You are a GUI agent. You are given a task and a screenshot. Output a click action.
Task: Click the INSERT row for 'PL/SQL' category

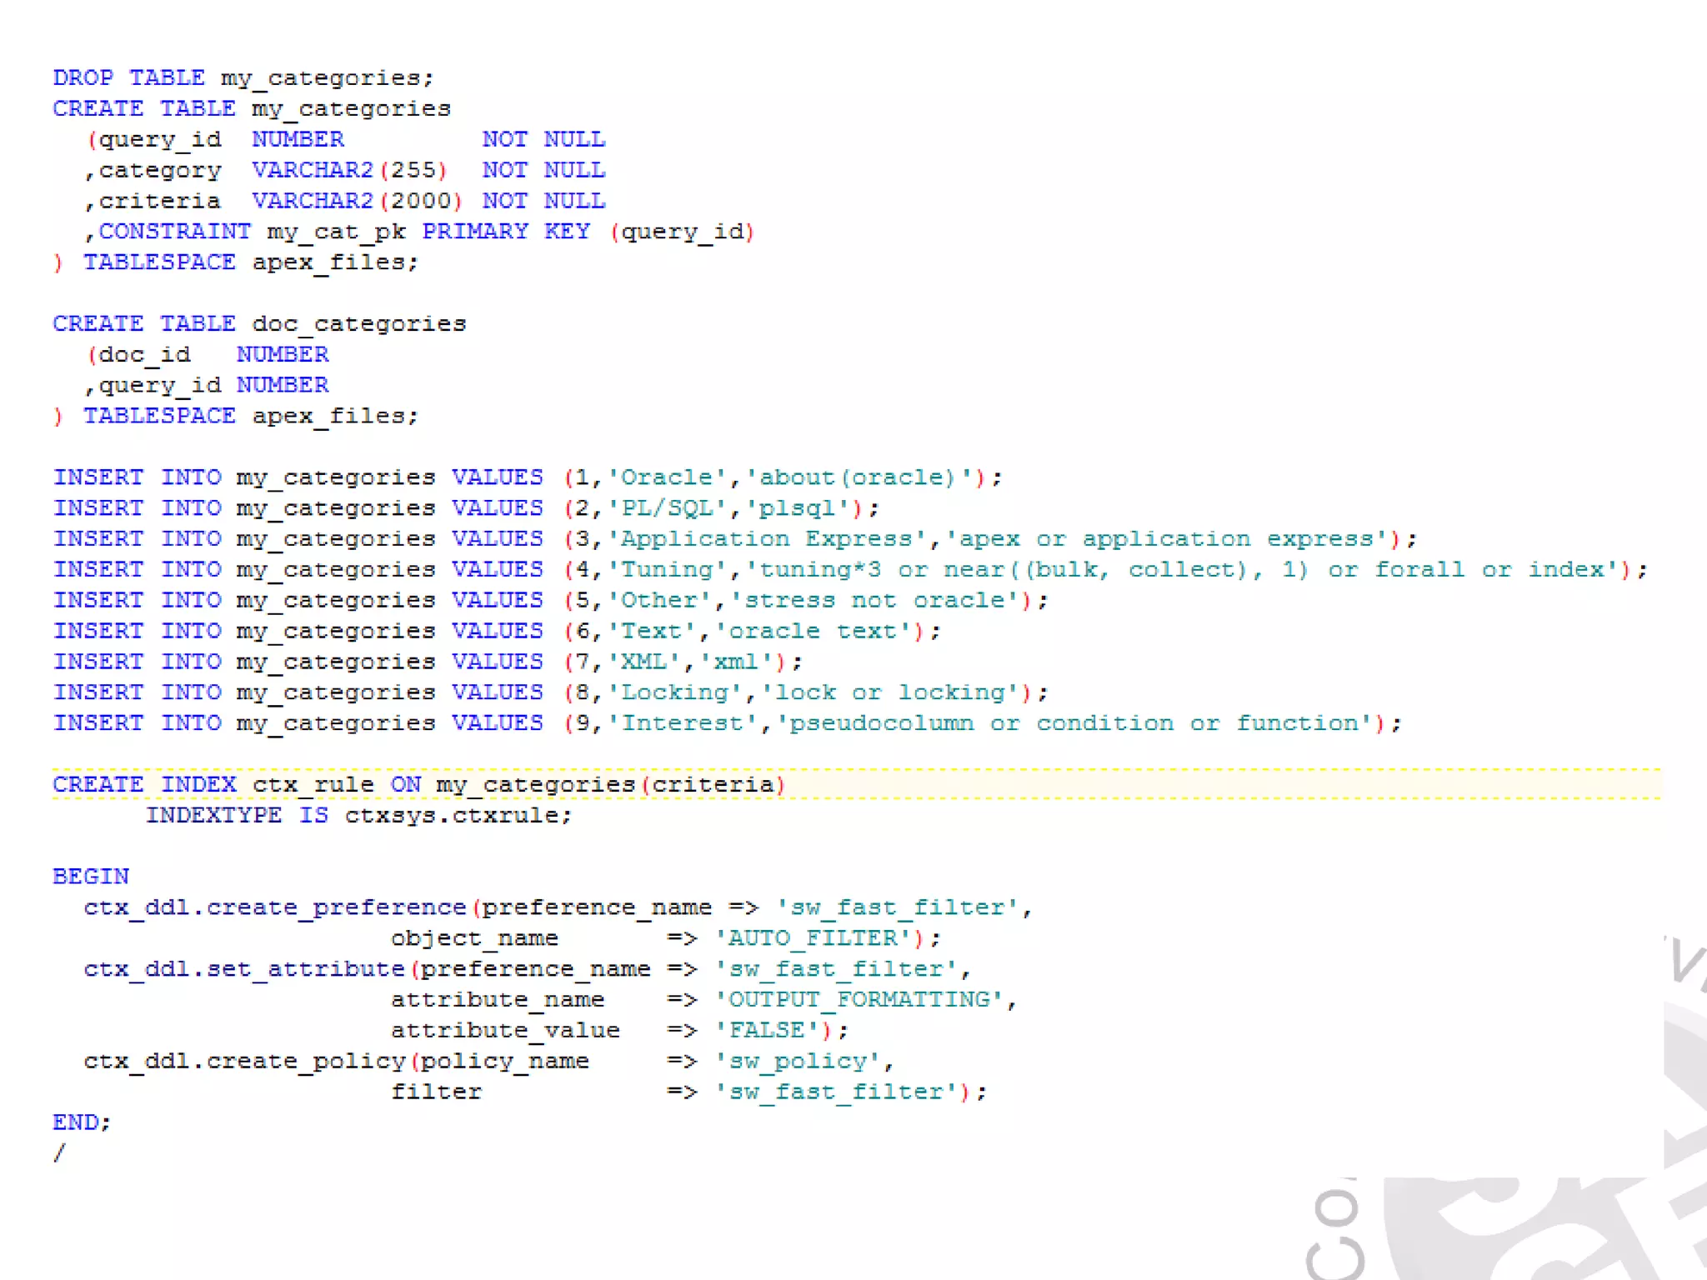pyautogui.click(x=465, y=508)
